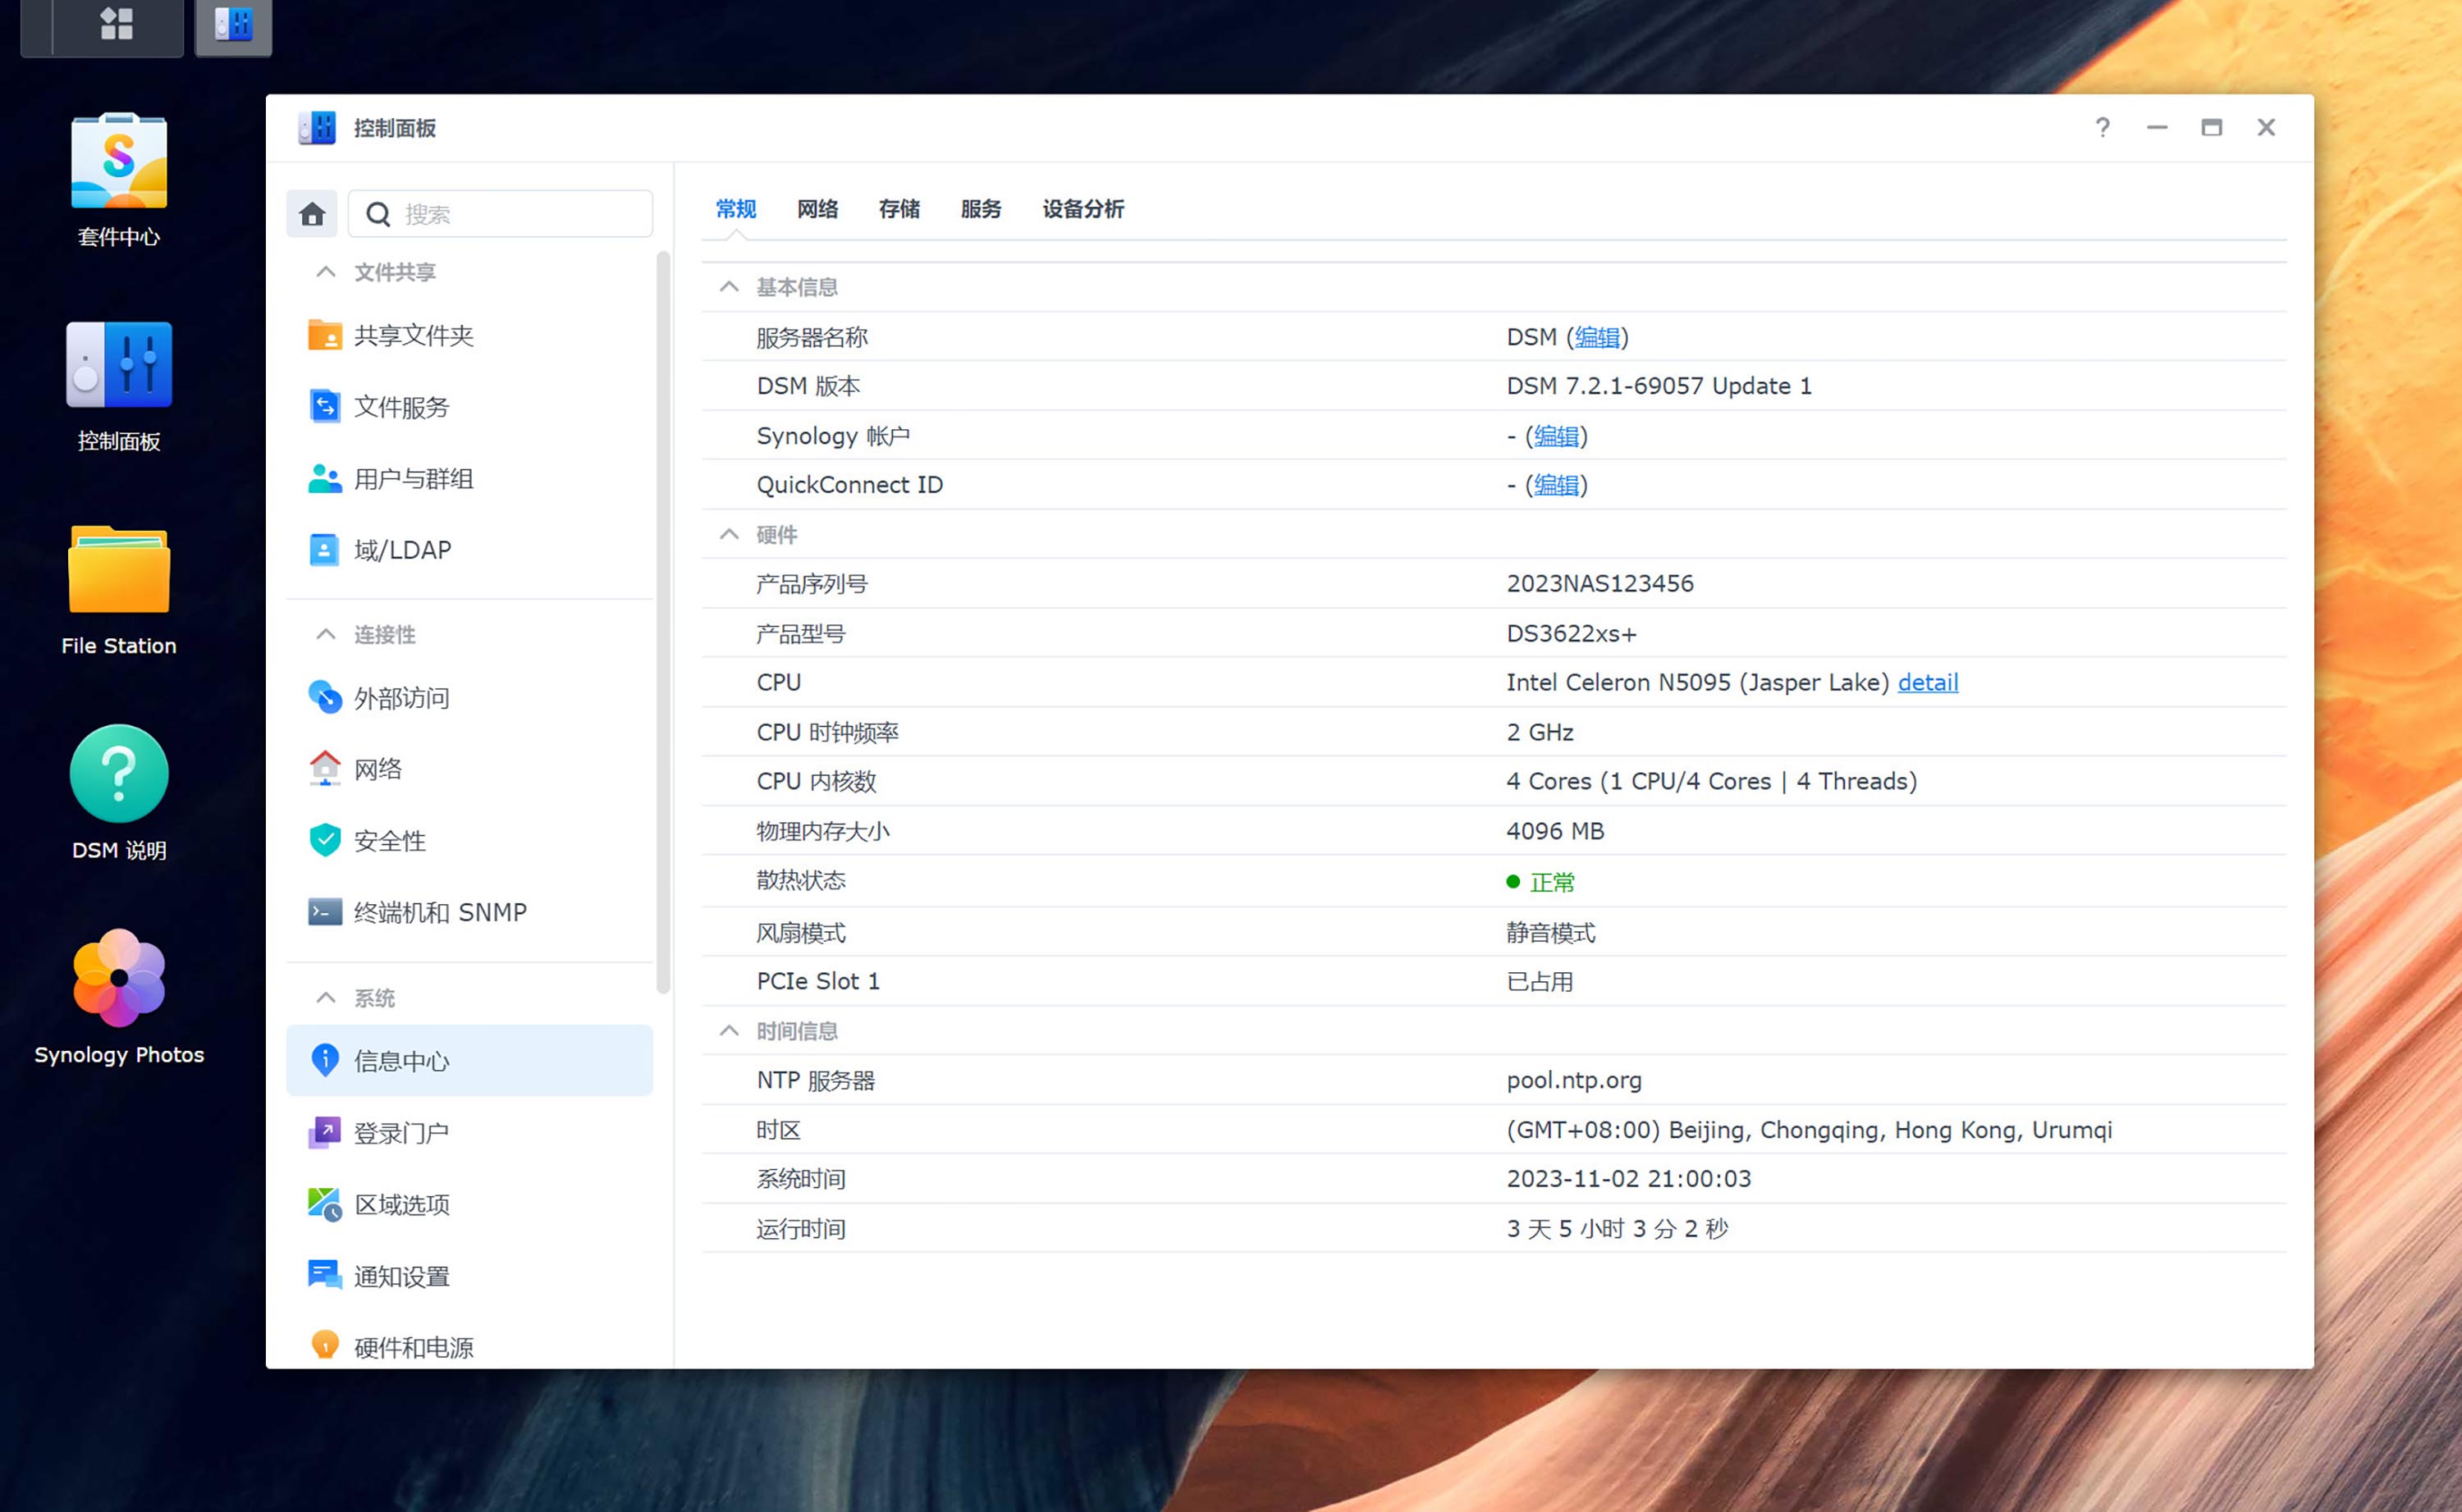Viewport: 2462px width, 1512px height.
Task: Open the CPU detail link
Action: (x=1927, y=682)
